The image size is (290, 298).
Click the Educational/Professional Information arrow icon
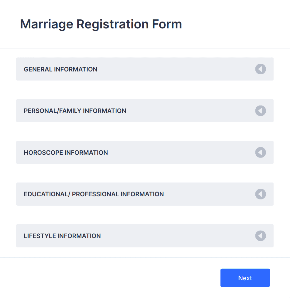pos(260,194)
